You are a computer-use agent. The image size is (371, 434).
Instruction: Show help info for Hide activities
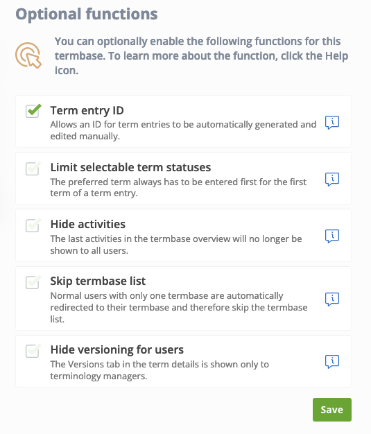tap(332, 236)
